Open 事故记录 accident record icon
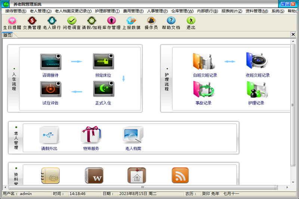Screen dimensions: 299x199 (x=203, y=89)
